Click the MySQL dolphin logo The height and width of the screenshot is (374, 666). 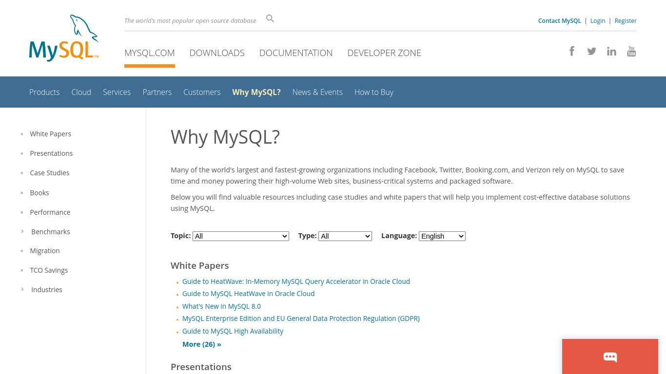tap(64, 38)
